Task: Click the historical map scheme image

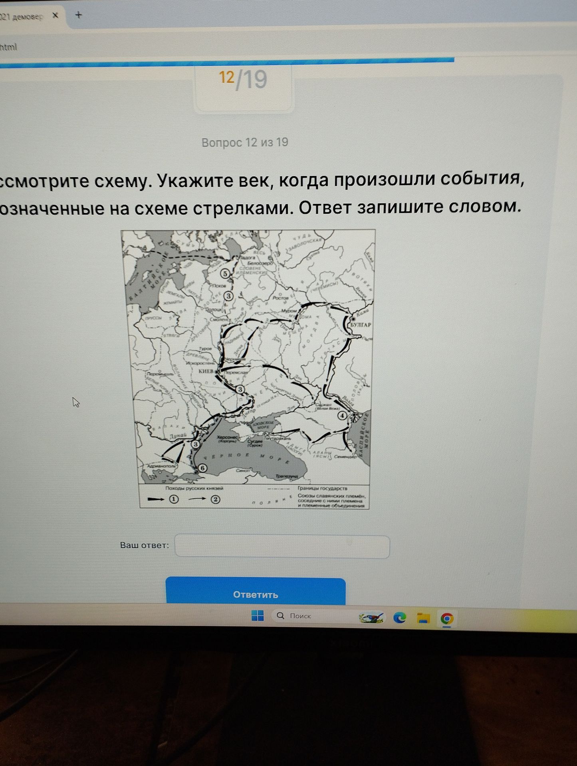Action: pos(248,369)
